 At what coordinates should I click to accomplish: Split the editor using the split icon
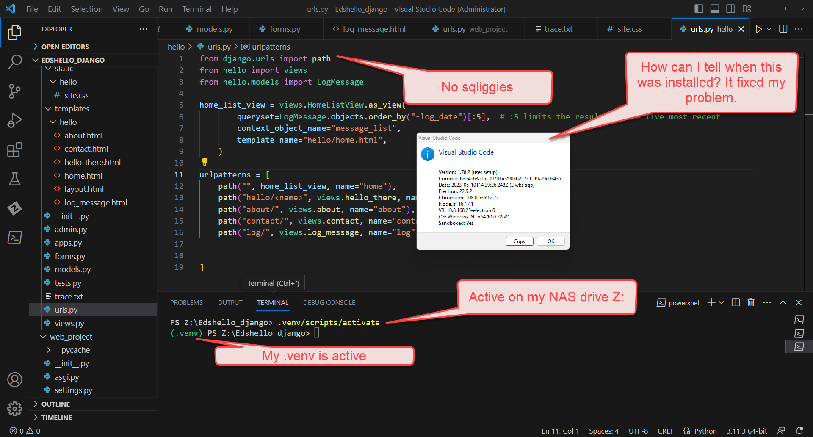783,29
